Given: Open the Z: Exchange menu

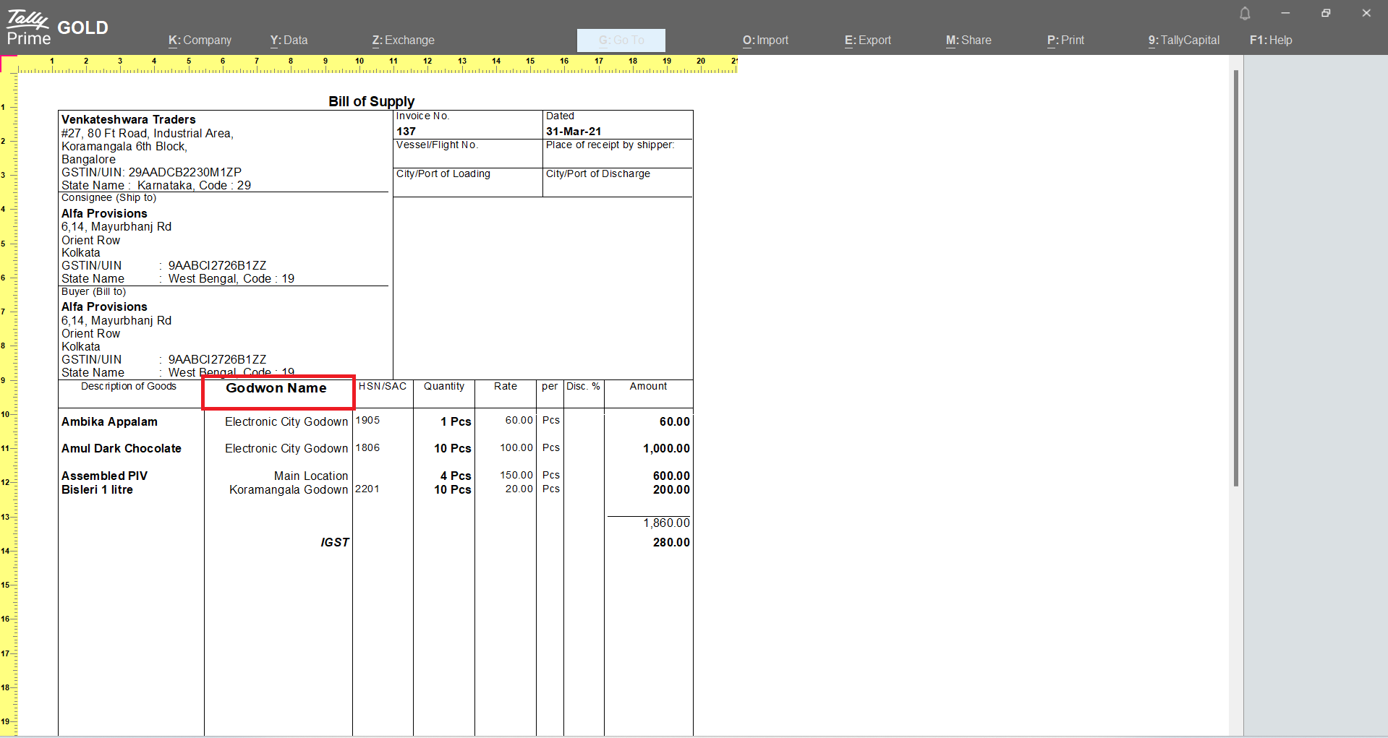Looking at the screenshot, I should (x=403, y=40).
